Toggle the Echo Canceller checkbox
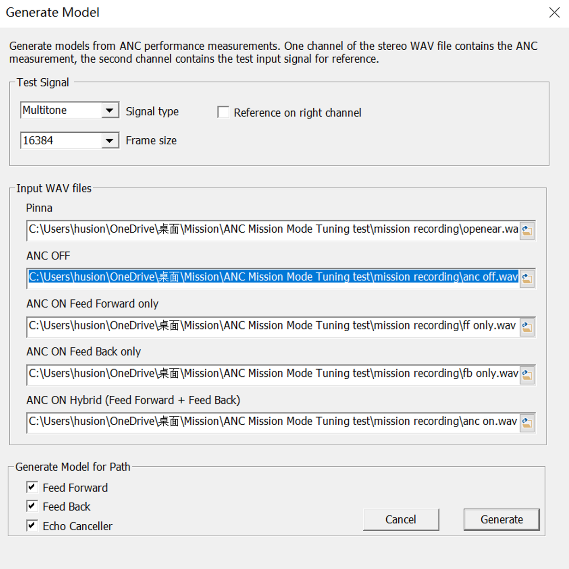The height and width of the screenshot is (569, 569). [32, 525]
